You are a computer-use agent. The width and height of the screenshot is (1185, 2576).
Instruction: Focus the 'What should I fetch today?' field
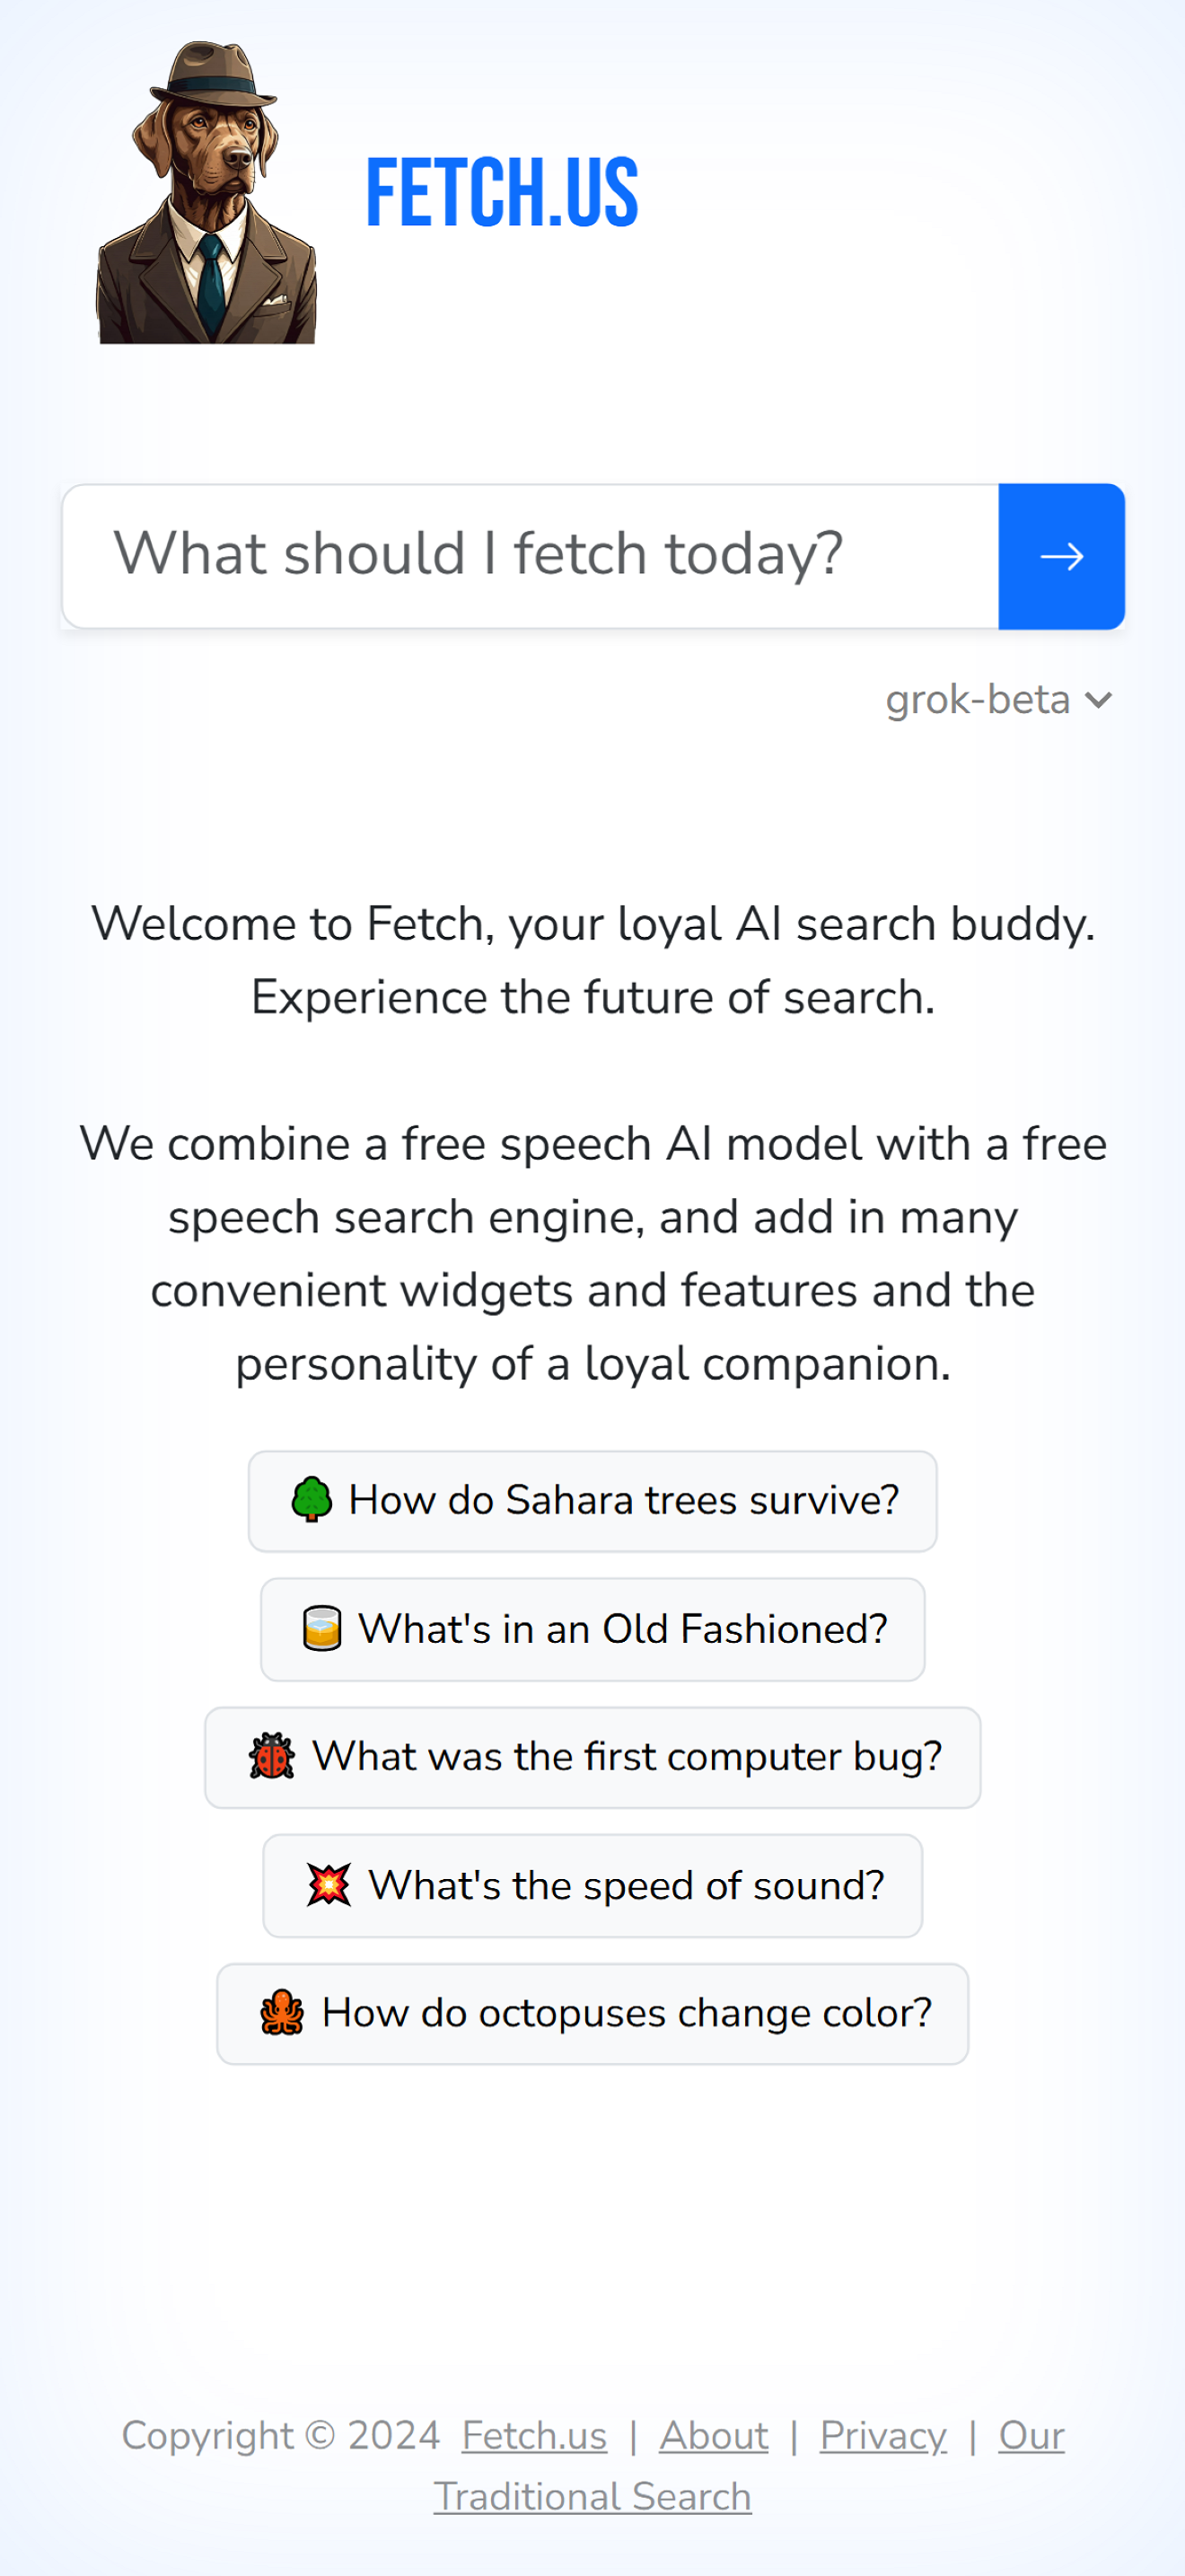[x=531, y=556]
